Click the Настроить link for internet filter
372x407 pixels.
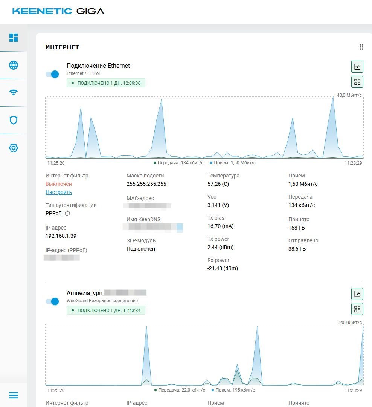pos(59,192)
